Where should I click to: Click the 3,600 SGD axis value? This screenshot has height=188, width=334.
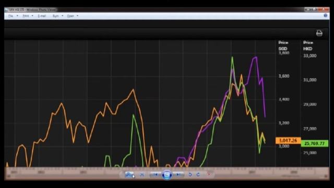284,76
